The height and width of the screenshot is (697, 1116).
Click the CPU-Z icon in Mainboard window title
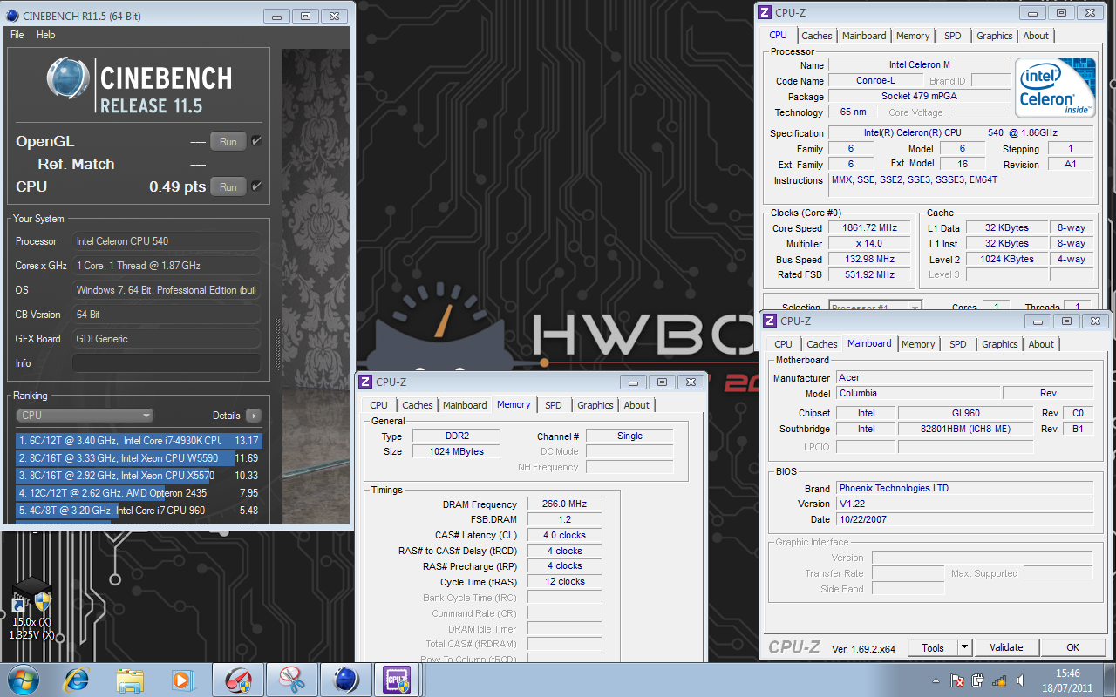tap(770, 321)
